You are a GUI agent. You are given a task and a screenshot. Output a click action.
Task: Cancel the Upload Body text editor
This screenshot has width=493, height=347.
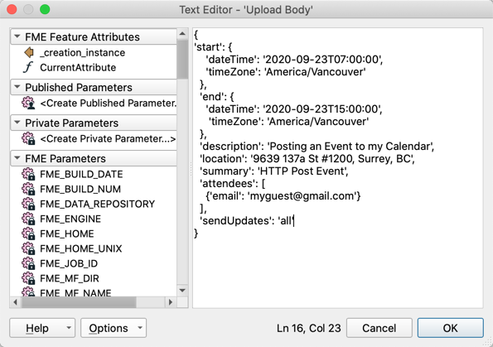pos(379,328)
